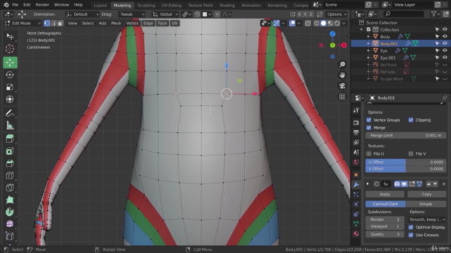Switch to face select mode
The image size is (451, 253).
click(x=60, y=23)
